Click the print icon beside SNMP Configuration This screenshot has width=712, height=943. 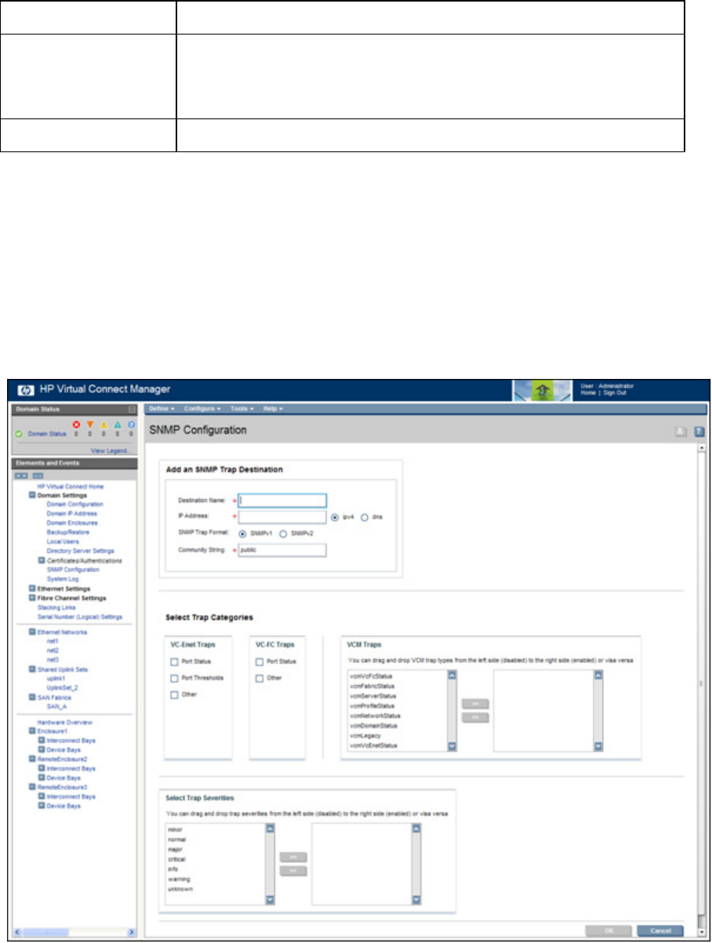point(680,431)
